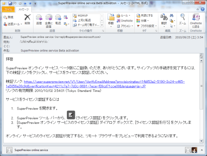Open the quick steps dialog launcher
Screen dimensions: 207x156
(x=103, y=31)
